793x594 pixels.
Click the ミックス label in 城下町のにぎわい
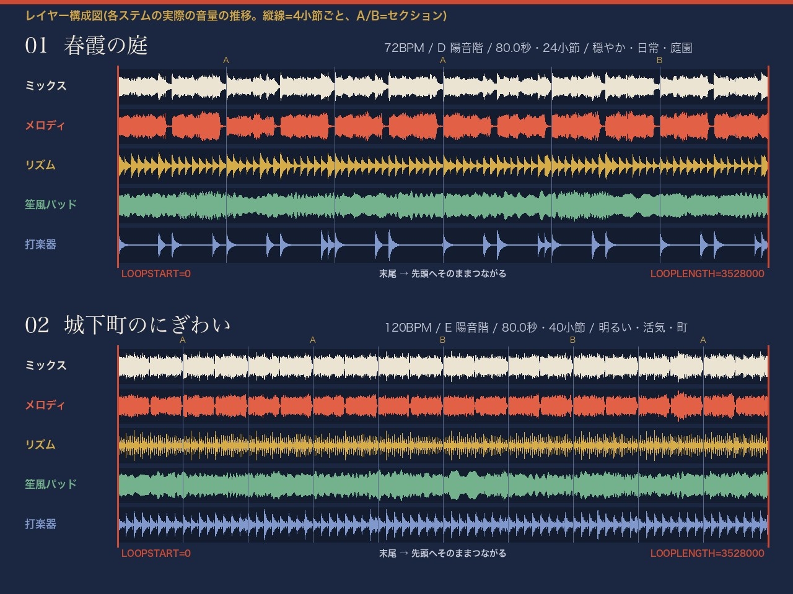45,366
